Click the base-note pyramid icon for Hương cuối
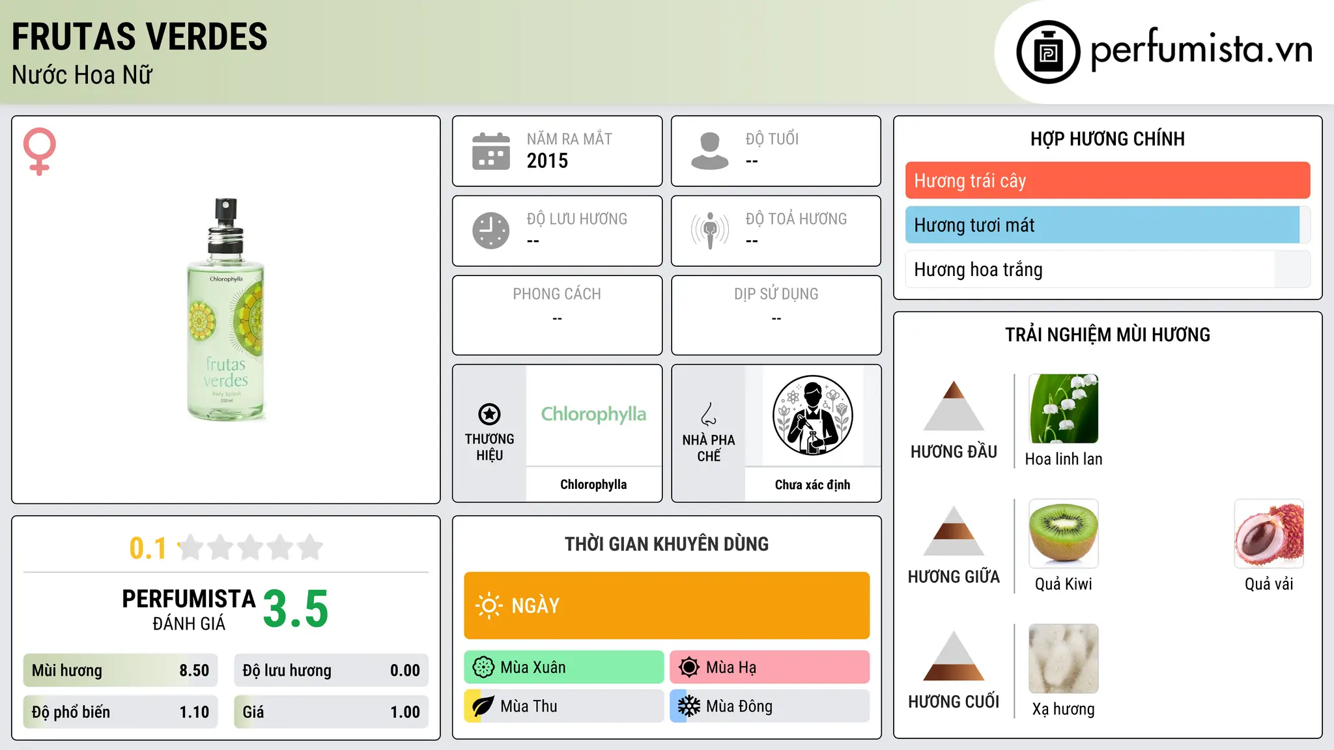This screenshot has width=1334, height=750. point(954,656)
